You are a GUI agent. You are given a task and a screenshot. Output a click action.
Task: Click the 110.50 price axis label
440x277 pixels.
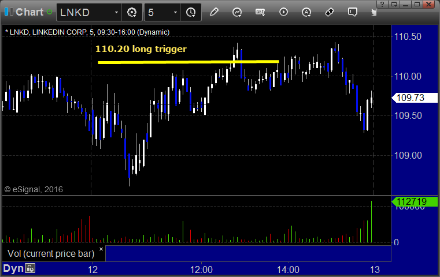click(408, 37)
